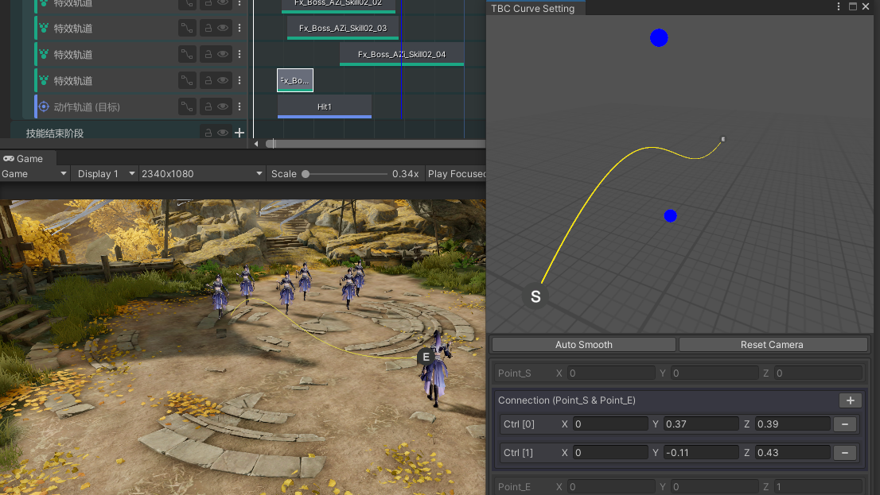Remove control point Ctrl [0] with its minus button

pyautogui.click(x=845, y=424)
